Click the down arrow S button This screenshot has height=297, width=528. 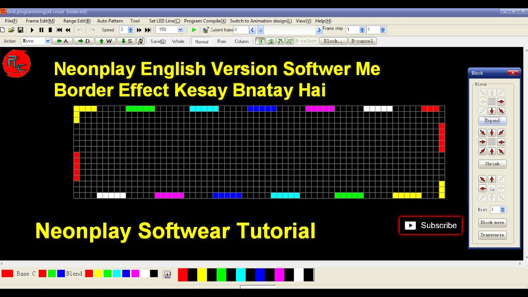click(x=127, y=41)
